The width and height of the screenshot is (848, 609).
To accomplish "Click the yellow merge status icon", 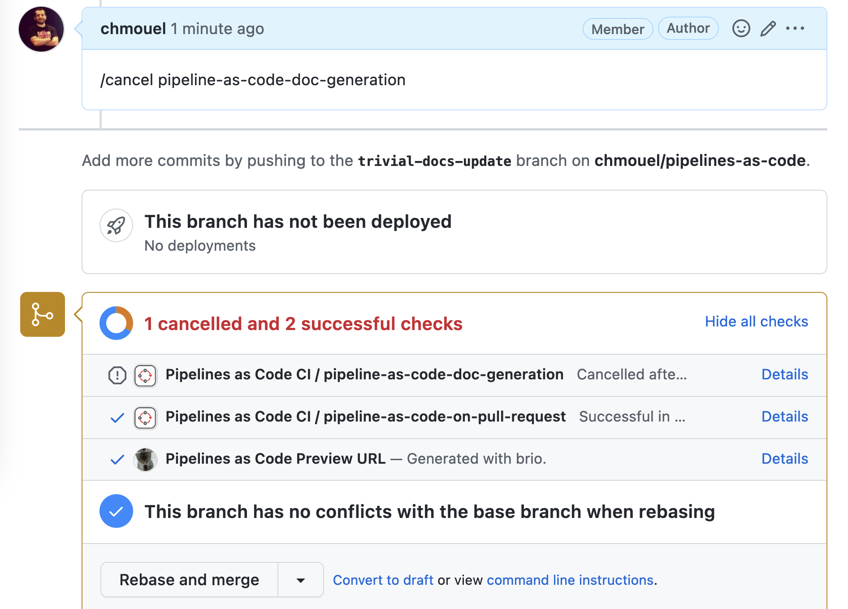I will [43, 314].
